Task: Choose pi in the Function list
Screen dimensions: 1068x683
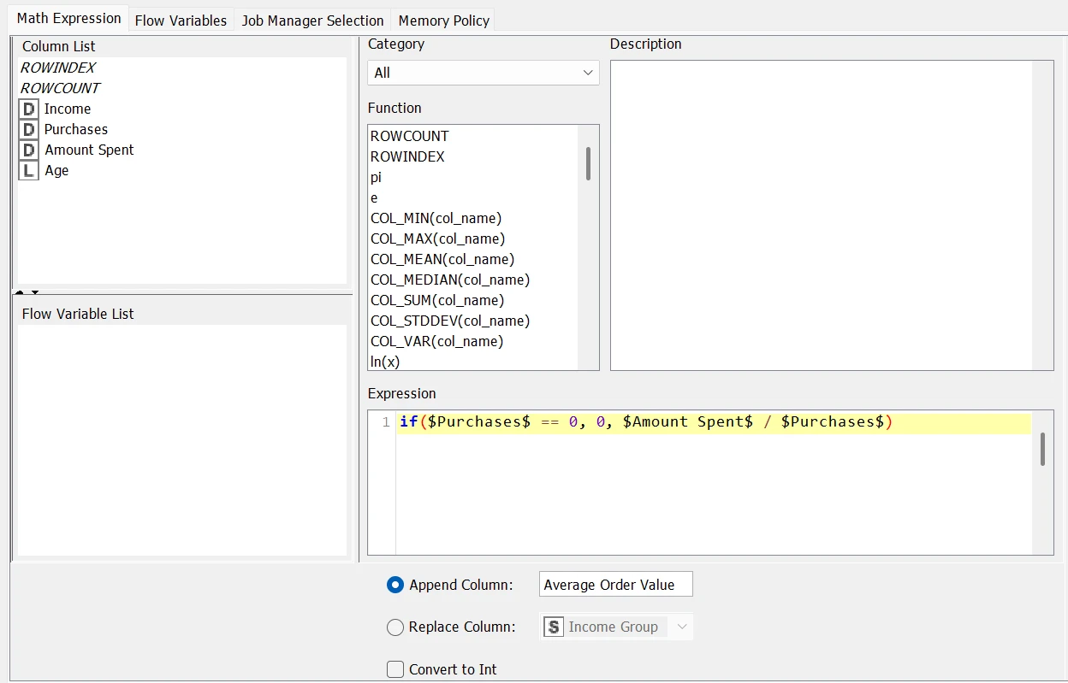Action: 376,177
